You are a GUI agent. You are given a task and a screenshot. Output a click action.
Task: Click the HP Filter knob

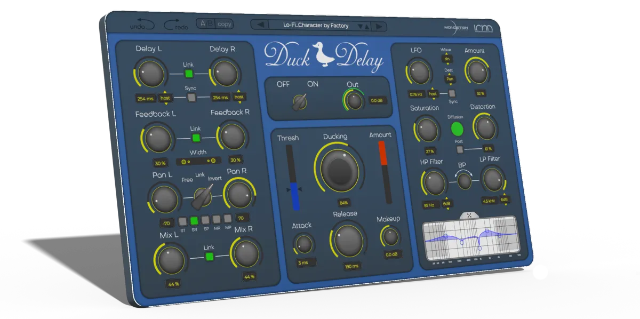pos(434,183)
